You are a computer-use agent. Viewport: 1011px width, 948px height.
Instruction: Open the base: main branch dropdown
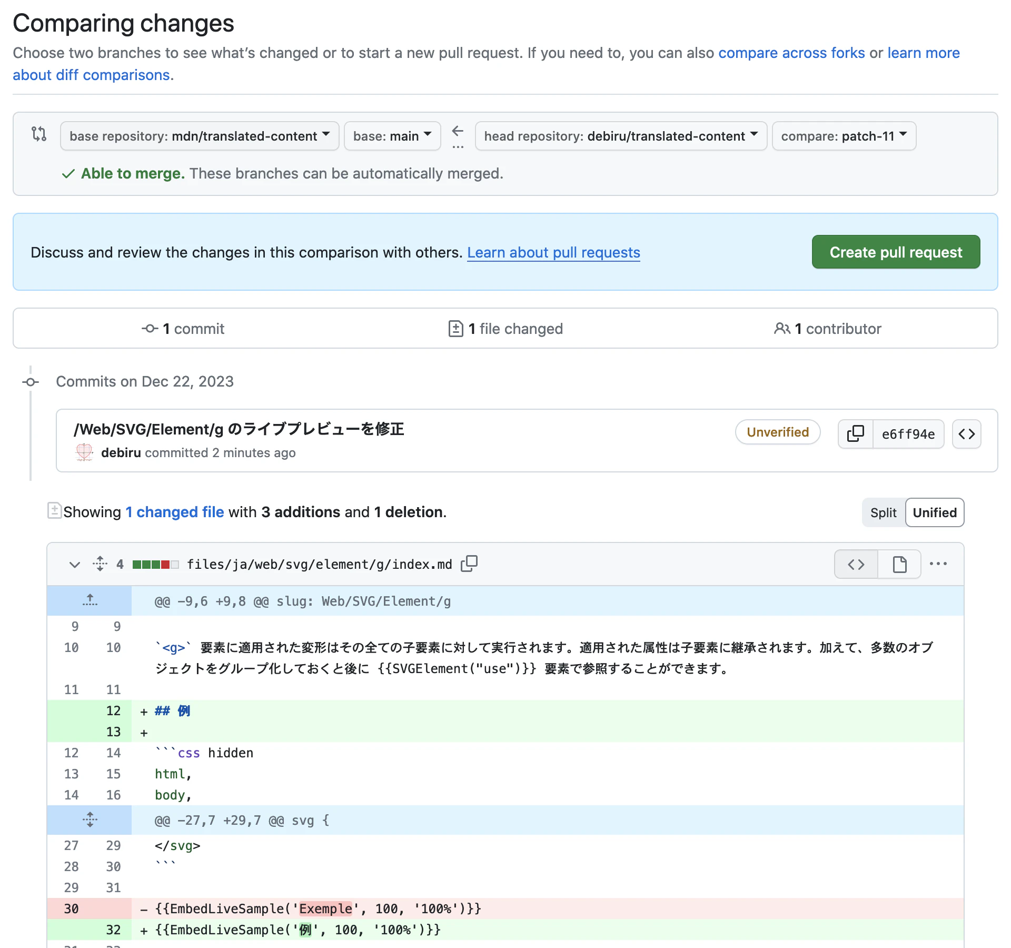coord(392,136)
